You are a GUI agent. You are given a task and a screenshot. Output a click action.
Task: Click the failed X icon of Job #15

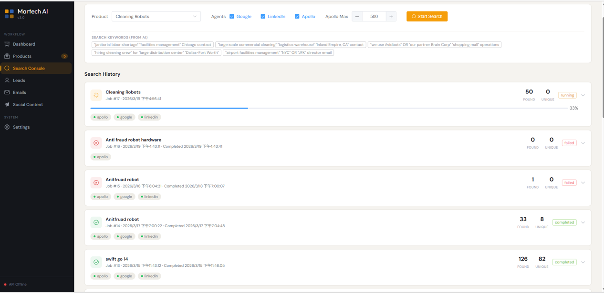(x=96, y=182)
